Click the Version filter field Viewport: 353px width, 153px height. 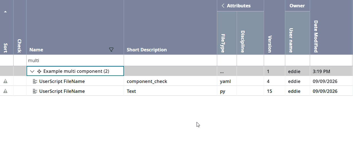point(274,60)
